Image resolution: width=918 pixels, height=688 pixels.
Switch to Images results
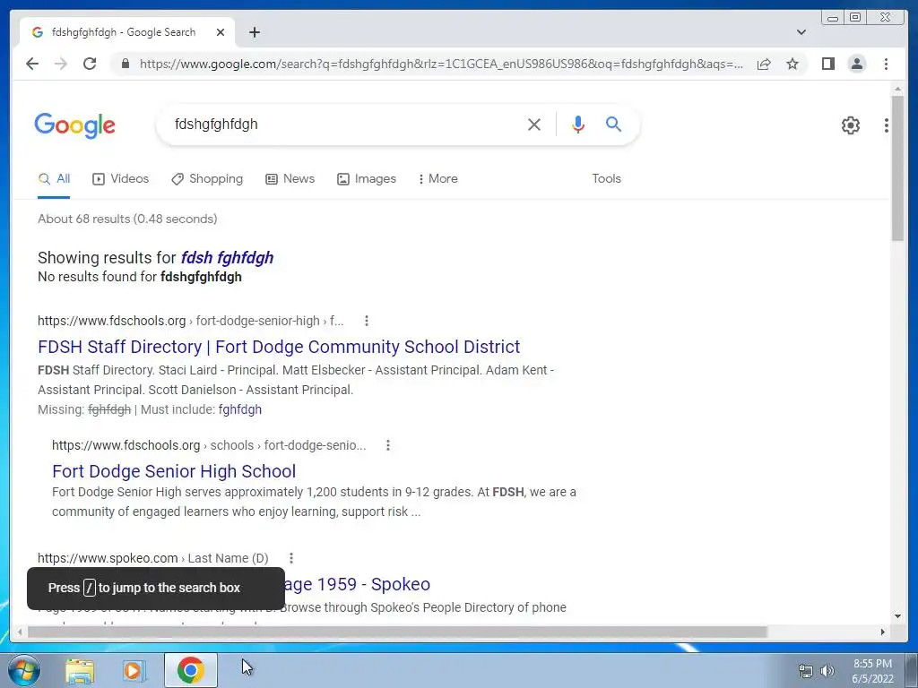(x=367, y=179)
